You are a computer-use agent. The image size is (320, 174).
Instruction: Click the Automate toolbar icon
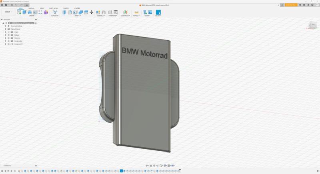point(55,12)
